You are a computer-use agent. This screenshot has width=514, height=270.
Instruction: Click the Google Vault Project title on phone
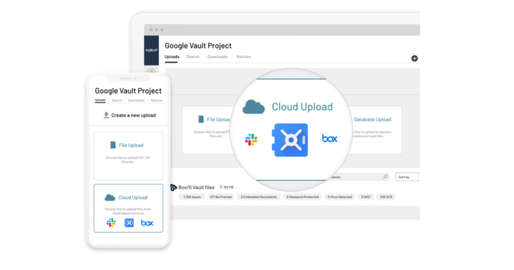click(128, 91)
